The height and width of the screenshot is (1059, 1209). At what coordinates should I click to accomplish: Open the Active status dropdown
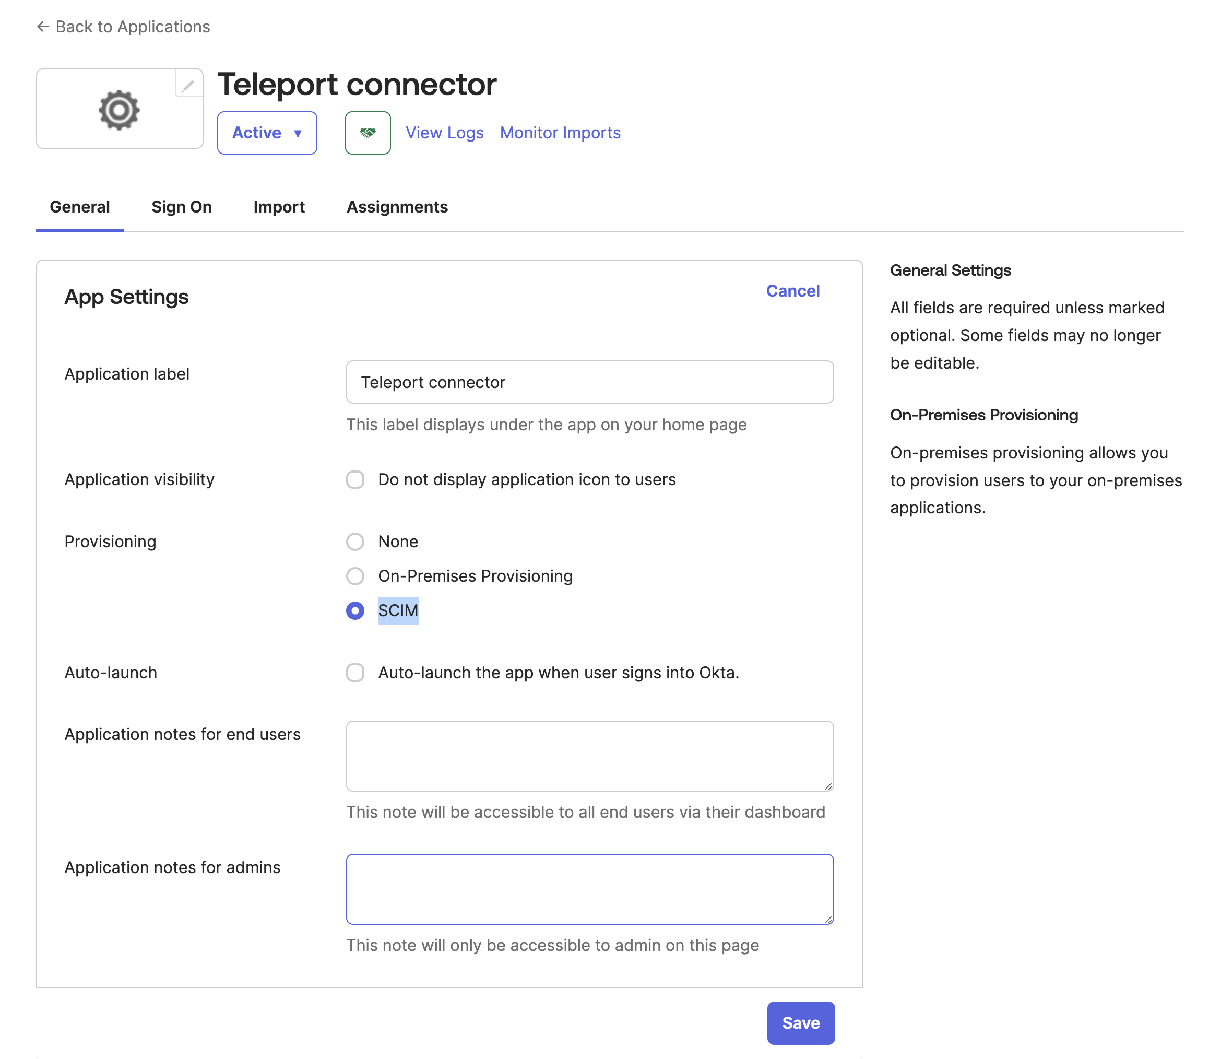pos(267,133)
